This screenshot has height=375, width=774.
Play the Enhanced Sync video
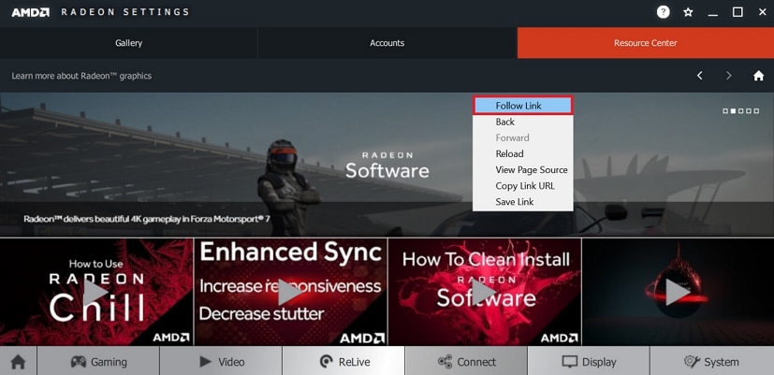click(x=290, y=292)
